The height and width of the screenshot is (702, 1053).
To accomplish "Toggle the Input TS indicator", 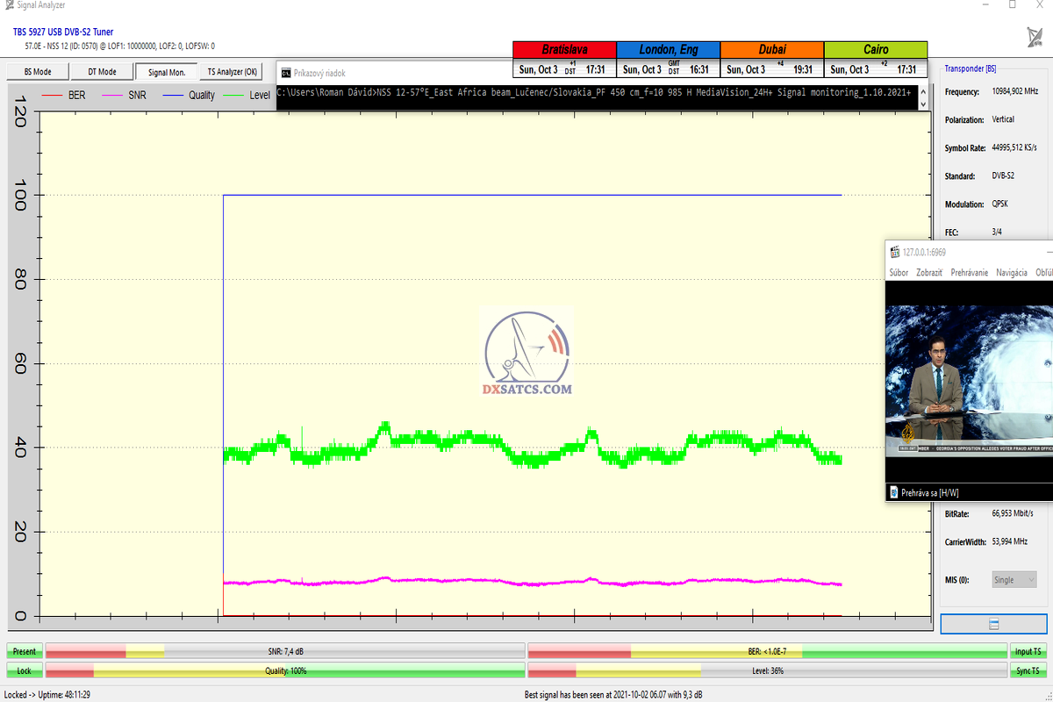I will click(1028, 651).
